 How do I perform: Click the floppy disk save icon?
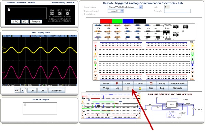click(x=151, y=83)
